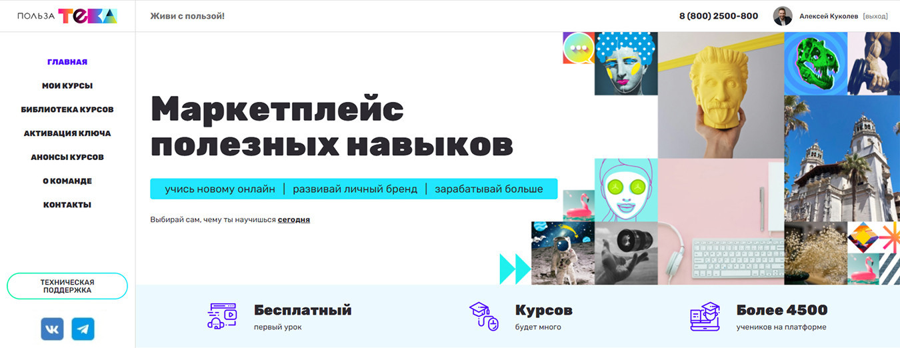Open Анонсы курсов page

click(x=67, y=157)
